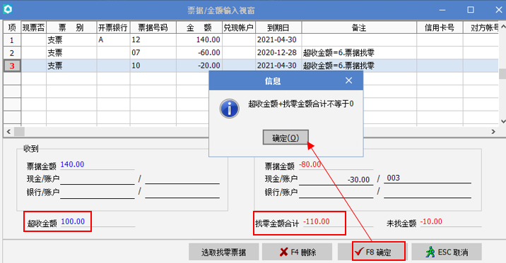
Task: Close the 信息 dialog with X
Action: point(348,80)
